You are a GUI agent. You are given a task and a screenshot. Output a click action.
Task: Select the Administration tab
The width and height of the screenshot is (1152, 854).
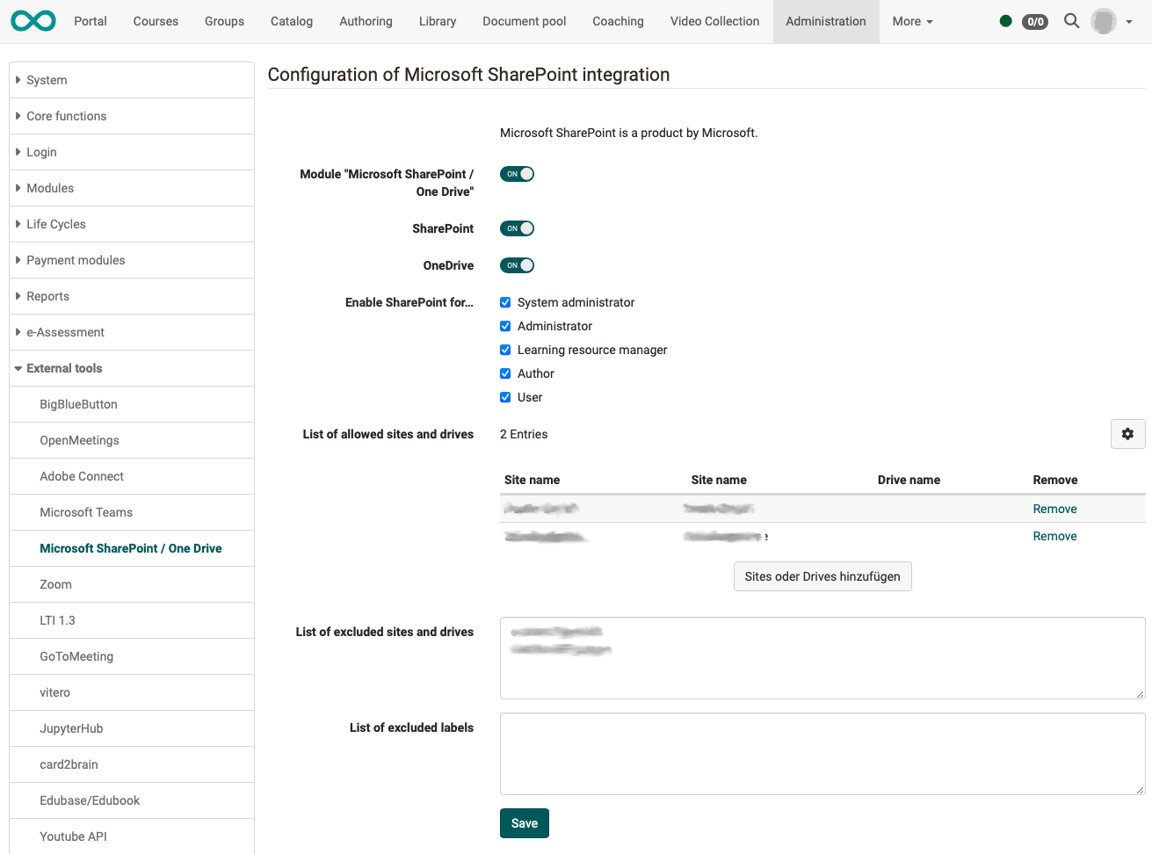point(826,21)
